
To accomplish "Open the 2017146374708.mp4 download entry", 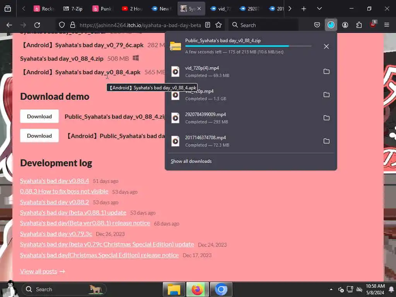I will pos(242,141).
